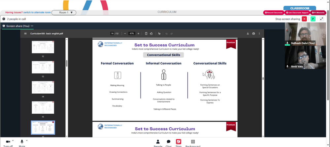Click the 47% zoom level field
The height and width of the screenshot is (147, 330).
click(x=132, y=33)
